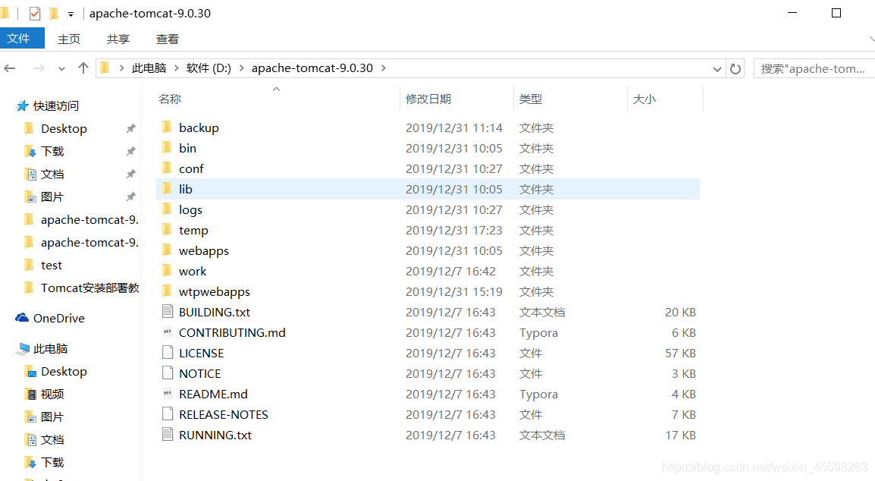Switch to the 共享 ribbon tab

(x=118, y=39)
